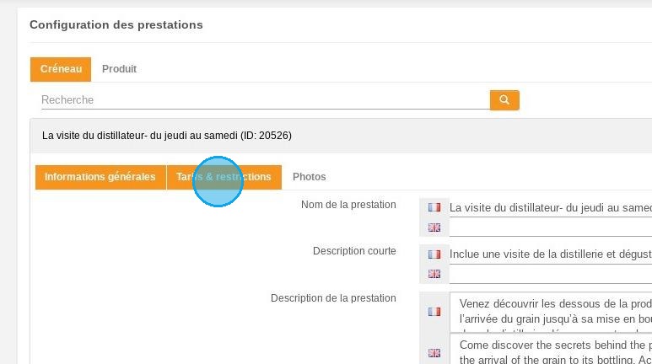652x364 pixels.
Task: Select French flag for Description de la prestation
Action: (434, 312)
